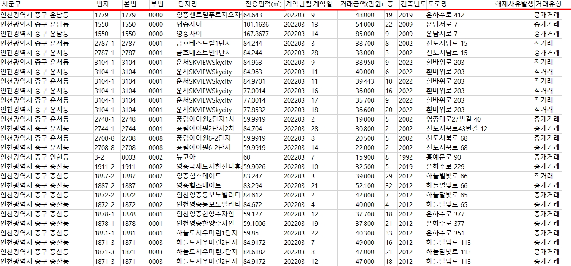Click area value 59.1006
The image size is (571, 266).
pos(255,224)
